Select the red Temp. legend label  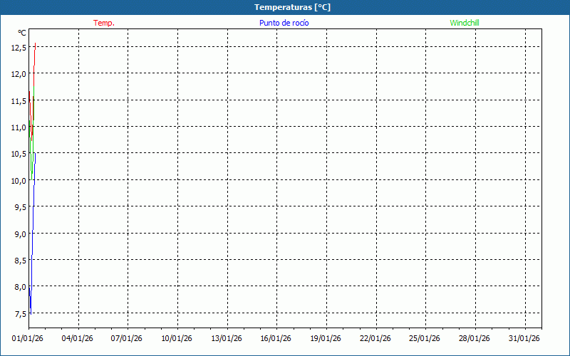click(x=104, y=23)
